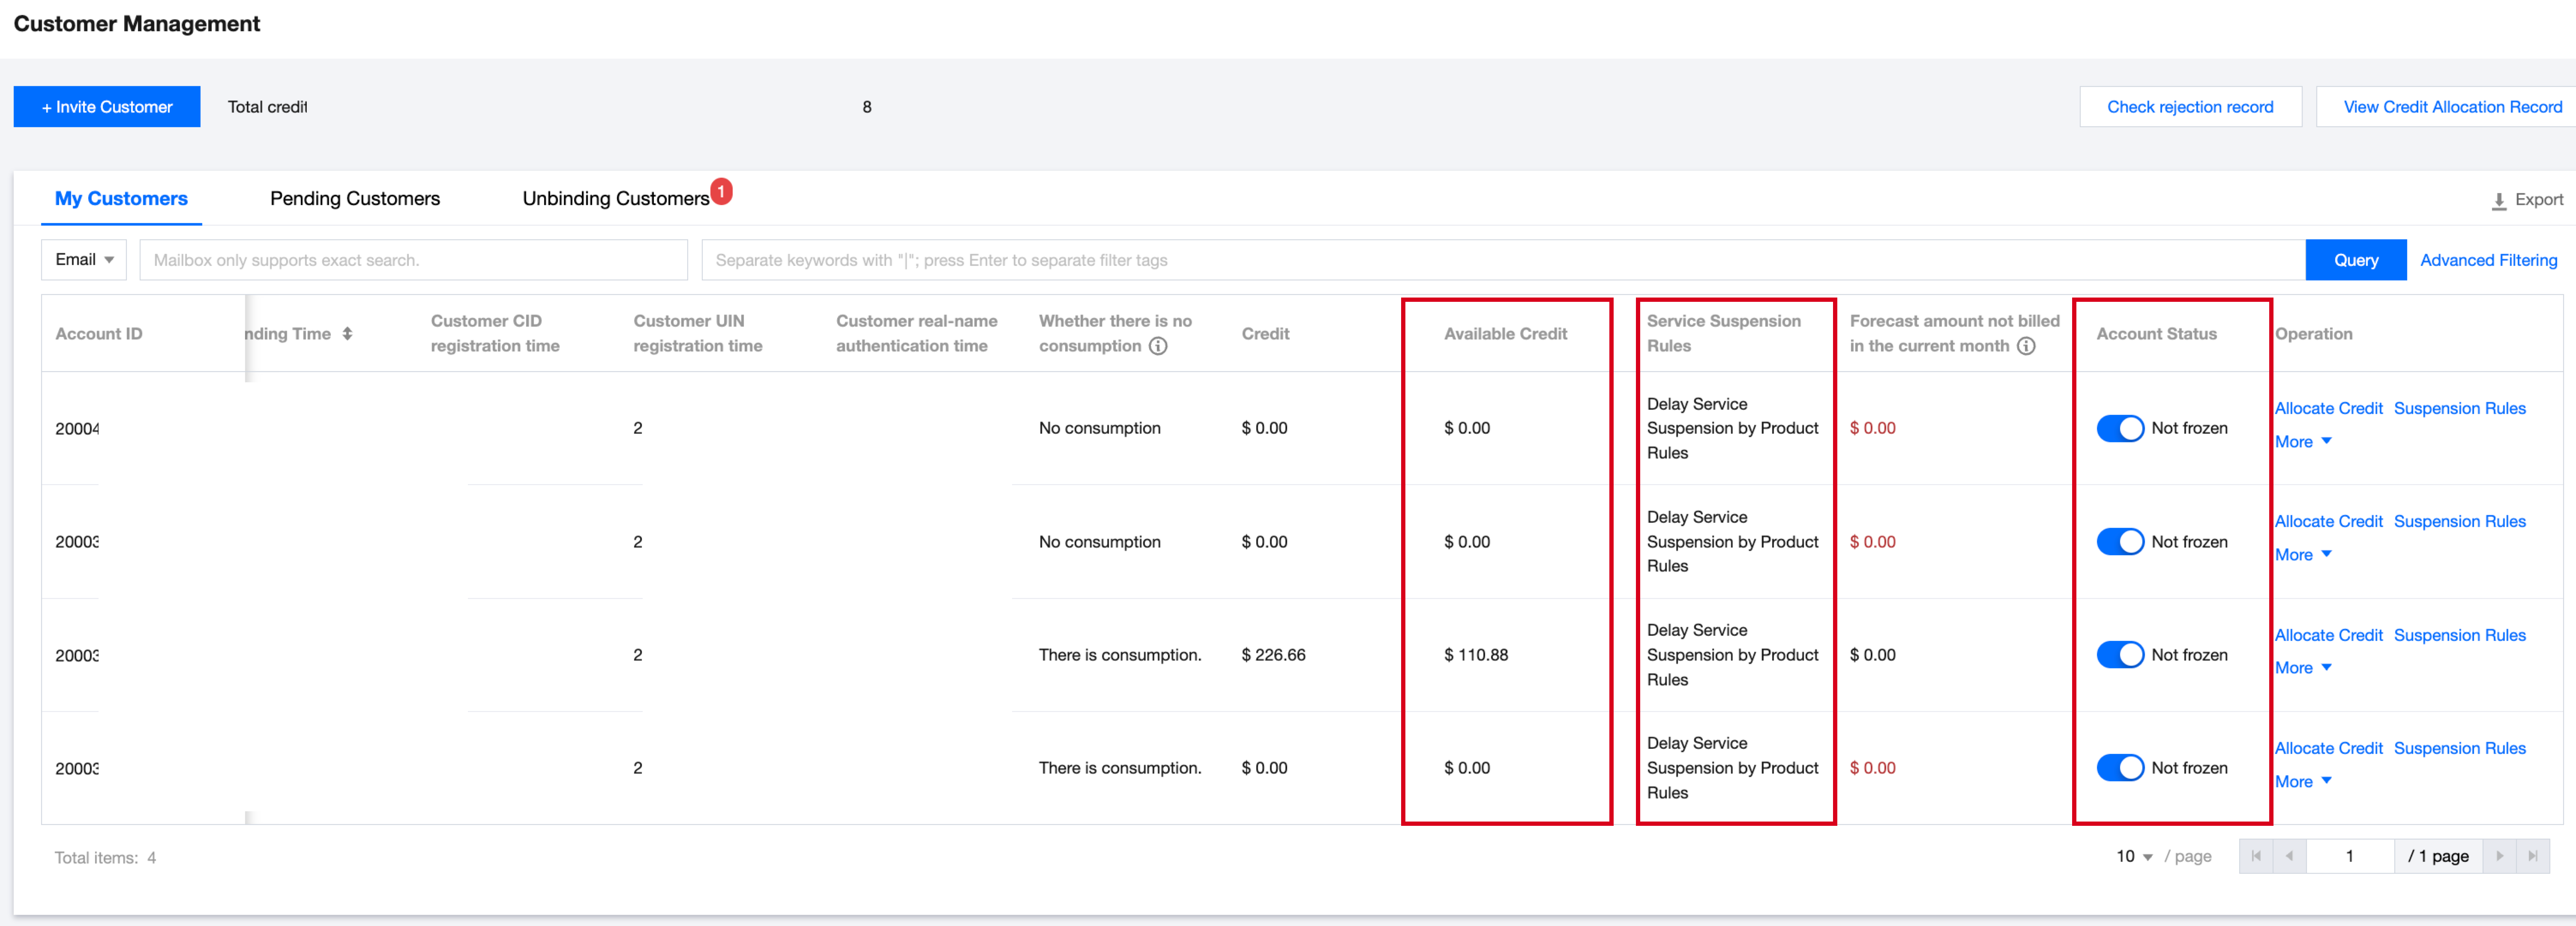Click info icon beside forecast amount header

point(2026,345)
